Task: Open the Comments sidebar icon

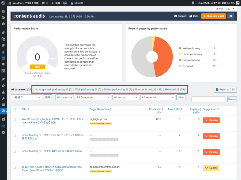Action: [3, 65]
